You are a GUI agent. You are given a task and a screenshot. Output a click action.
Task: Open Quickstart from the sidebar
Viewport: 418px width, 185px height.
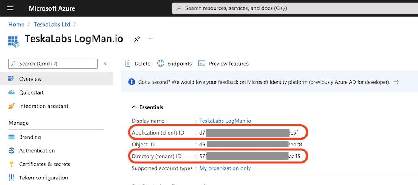(31, 92)
